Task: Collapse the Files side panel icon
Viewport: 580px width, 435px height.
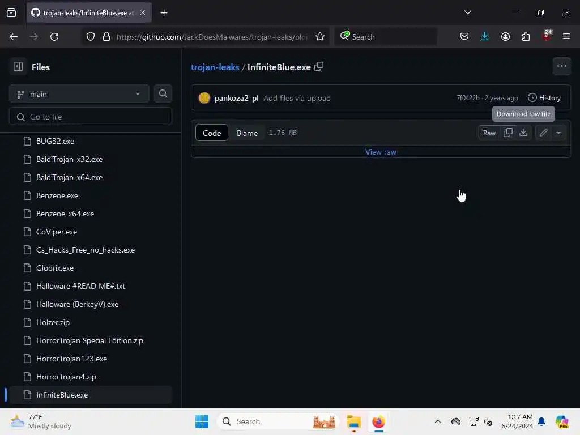Action: [x=18, y=67]
